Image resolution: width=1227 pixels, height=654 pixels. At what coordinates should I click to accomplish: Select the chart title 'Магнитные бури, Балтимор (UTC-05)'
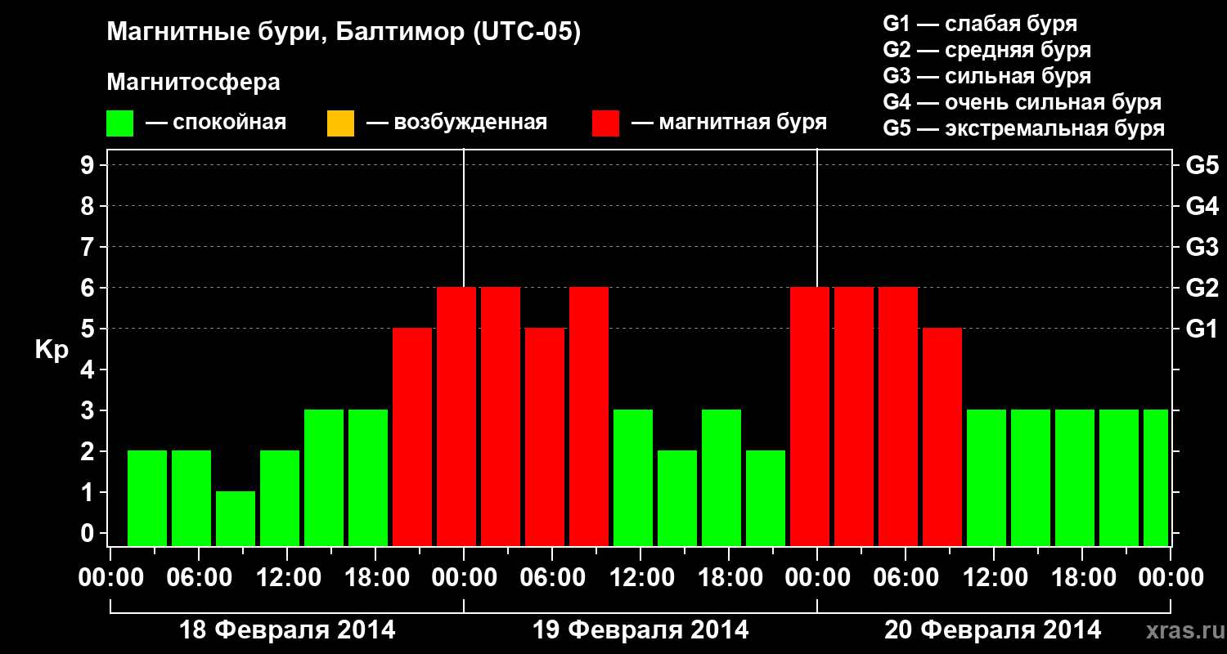pos(344,34)
